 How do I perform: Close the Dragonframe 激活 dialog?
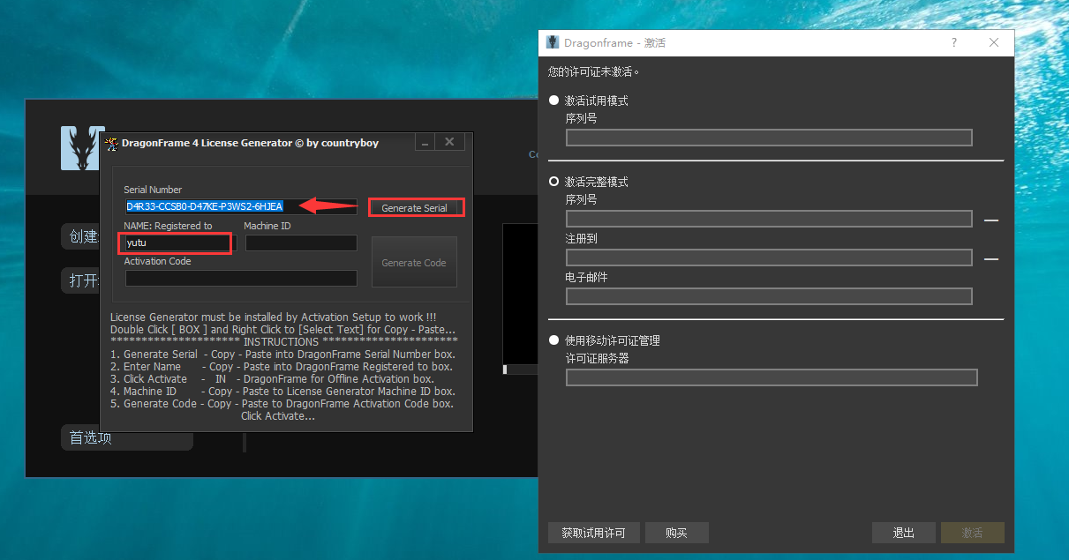994,42
